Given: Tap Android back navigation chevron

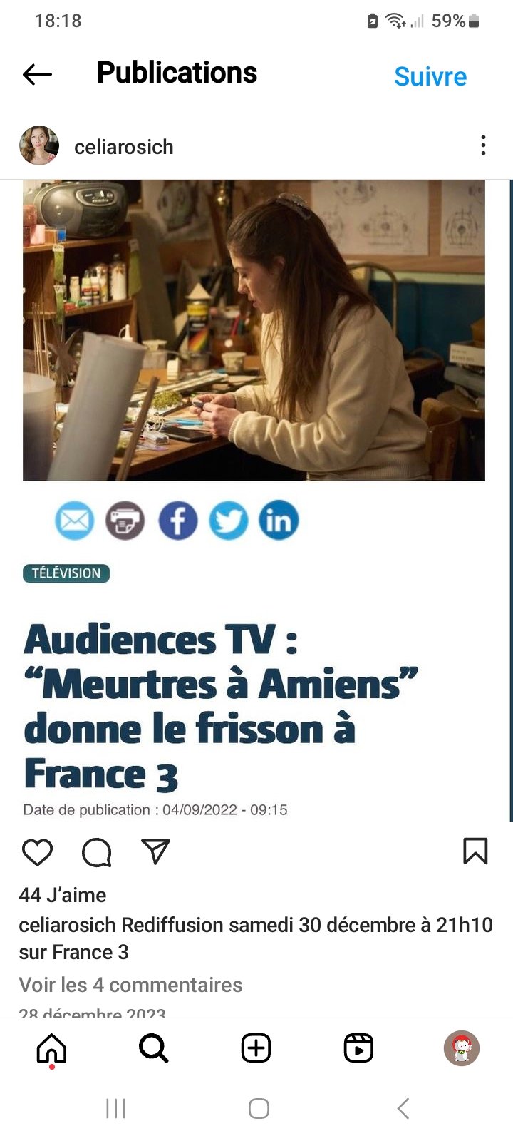Looking at the screenshot, I should 403,1108.
